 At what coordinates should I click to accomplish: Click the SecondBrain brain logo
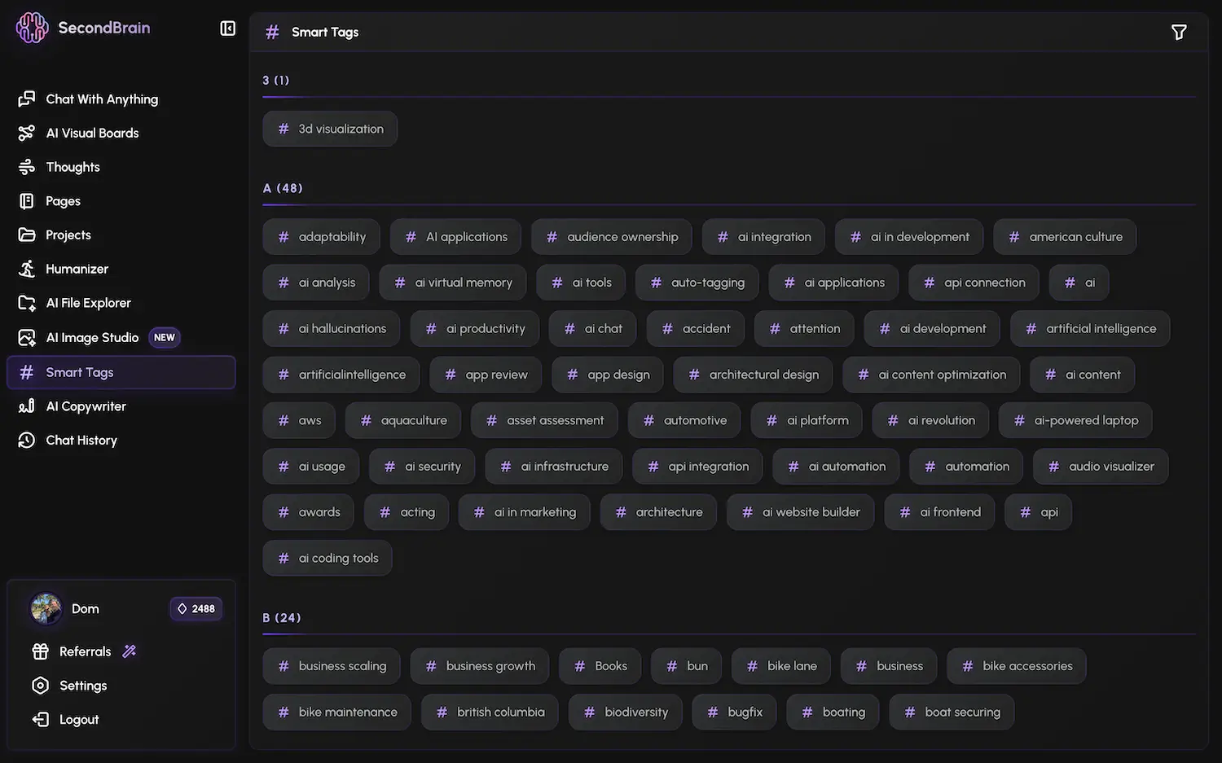(32, 27)
